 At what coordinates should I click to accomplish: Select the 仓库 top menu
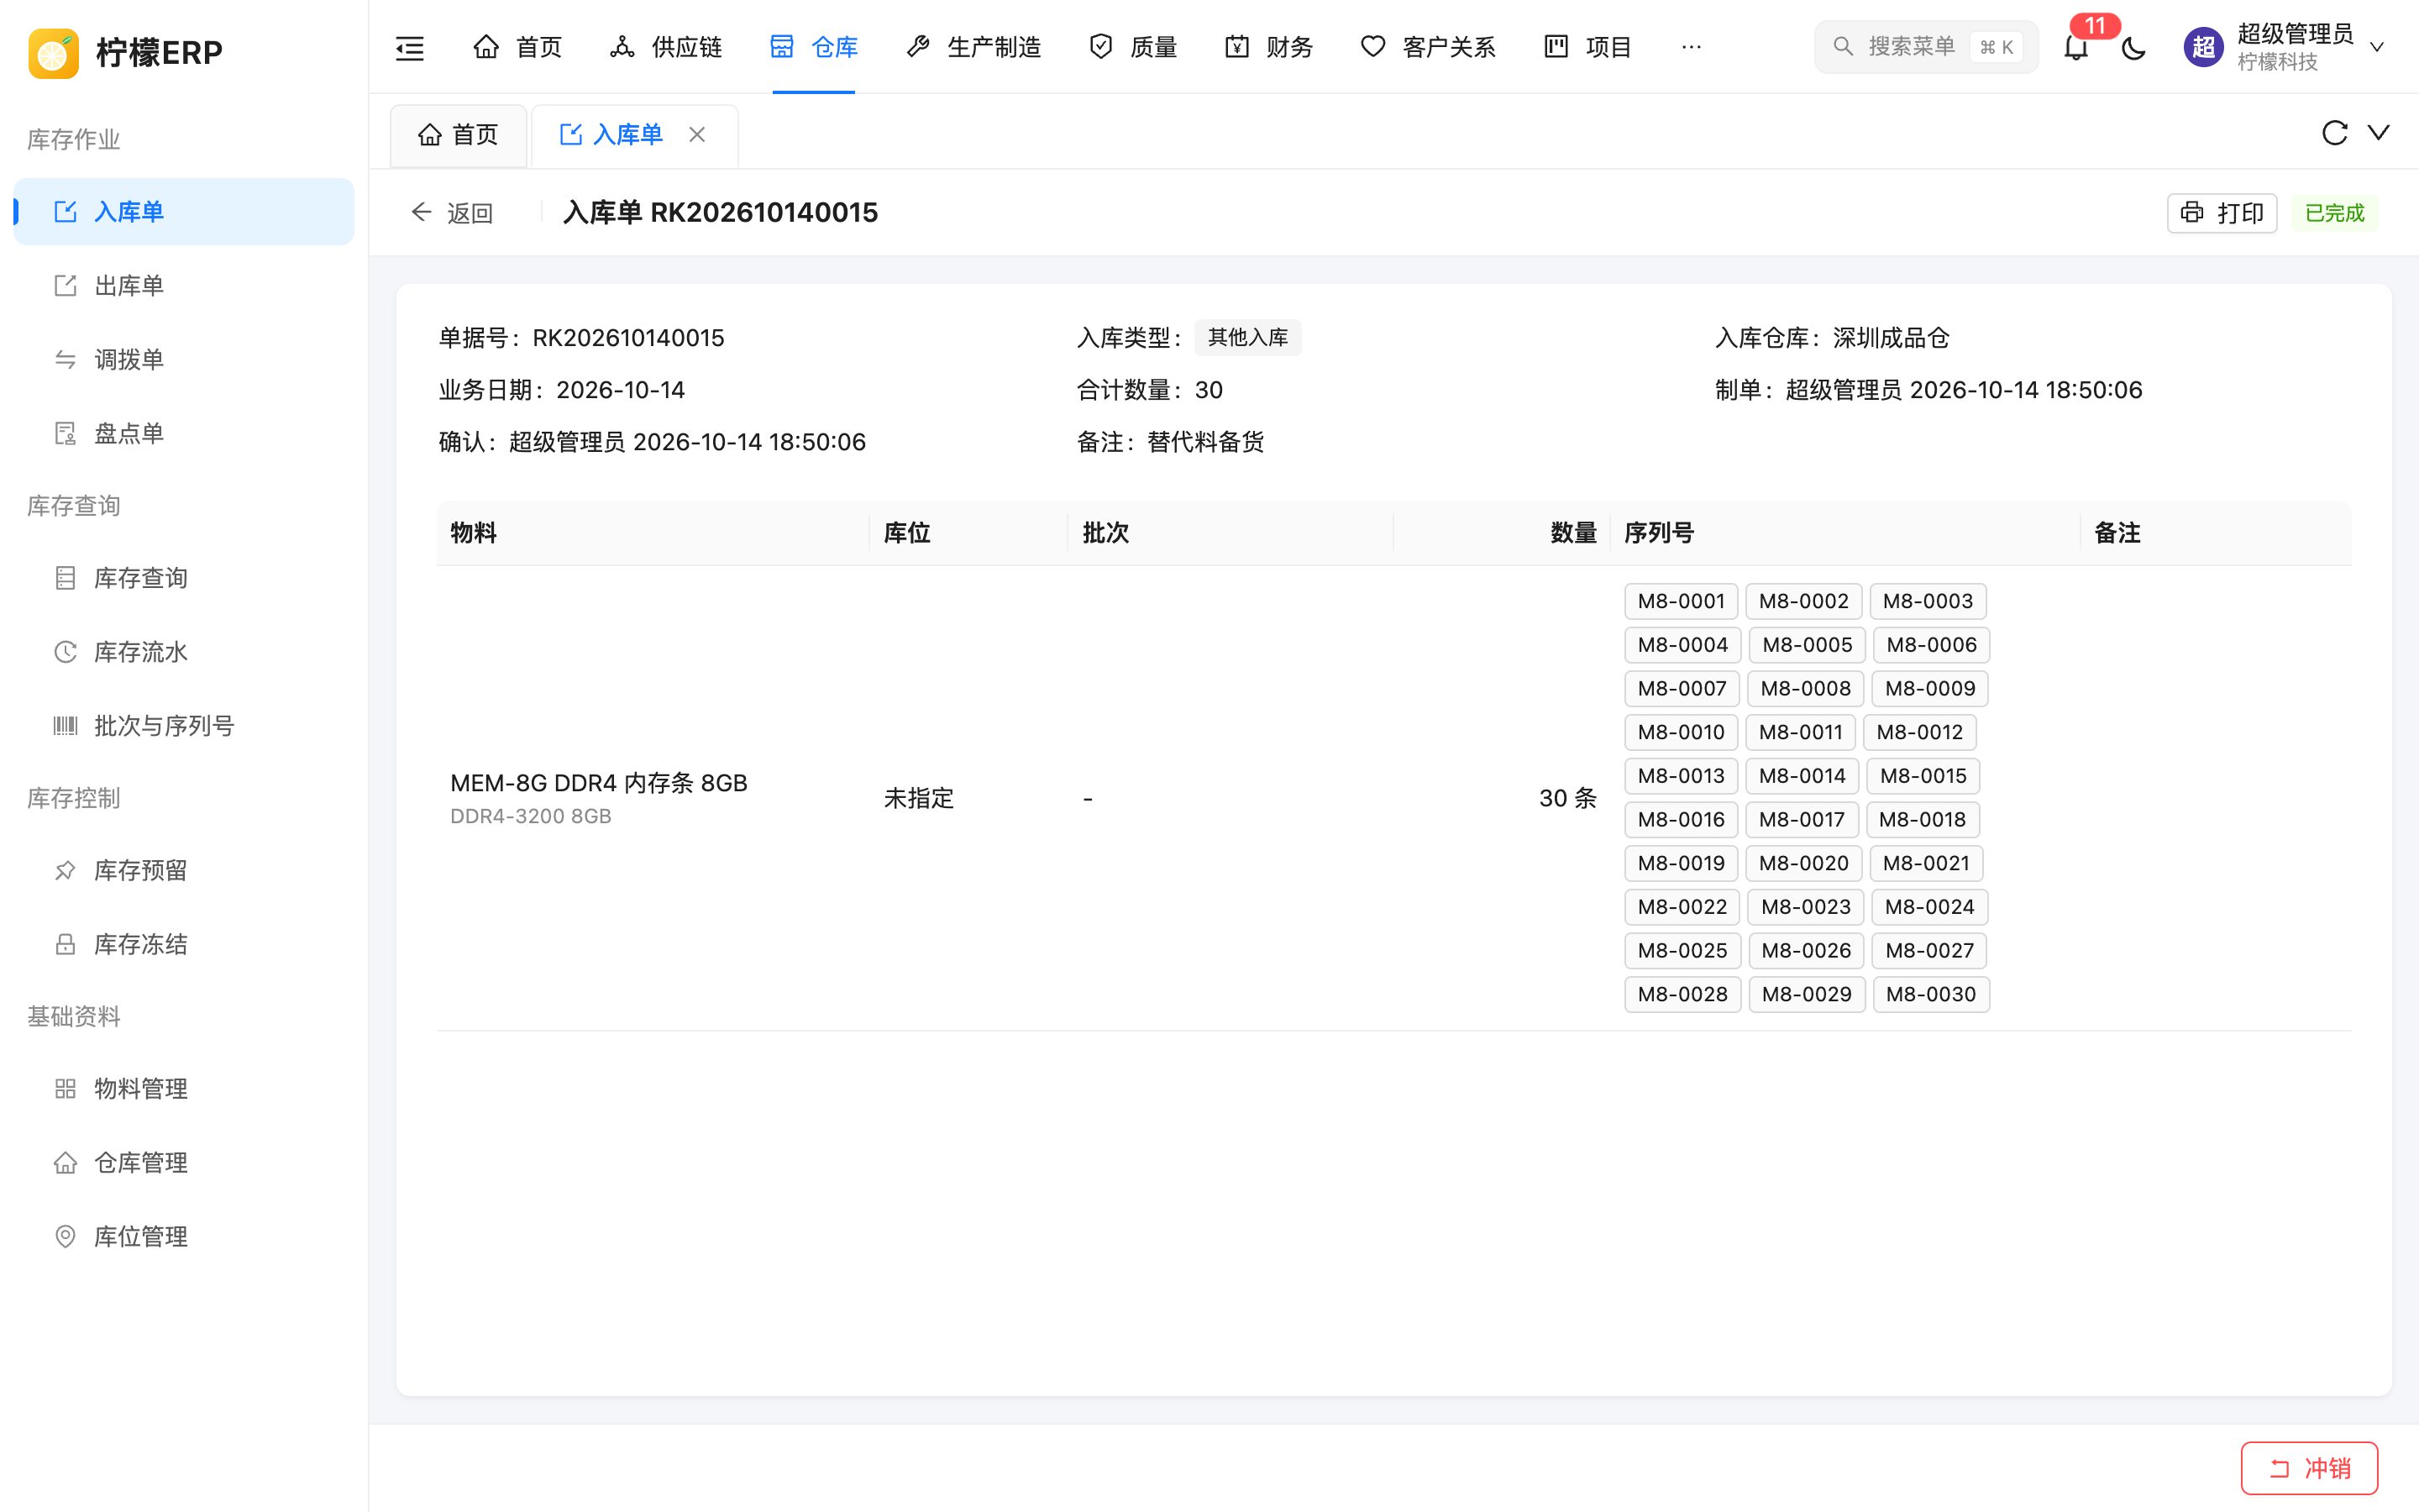coord(814,47)
